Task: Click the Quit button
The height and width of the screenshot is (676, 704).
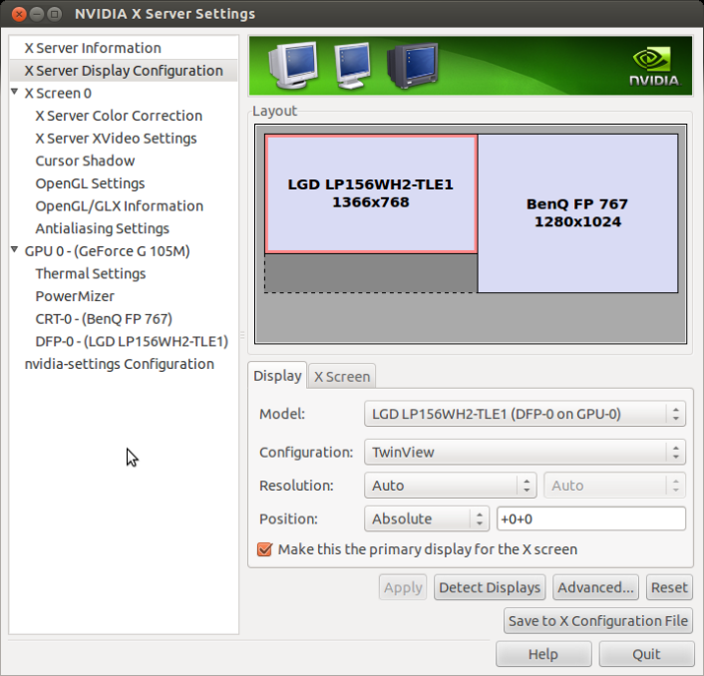Action: tap(646, 654)
